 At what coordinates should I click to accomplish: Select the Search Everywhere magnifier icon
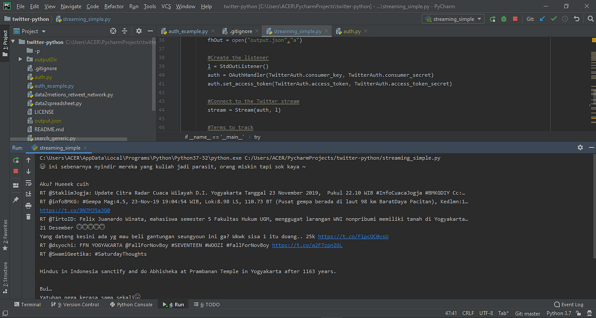[591, 18]
